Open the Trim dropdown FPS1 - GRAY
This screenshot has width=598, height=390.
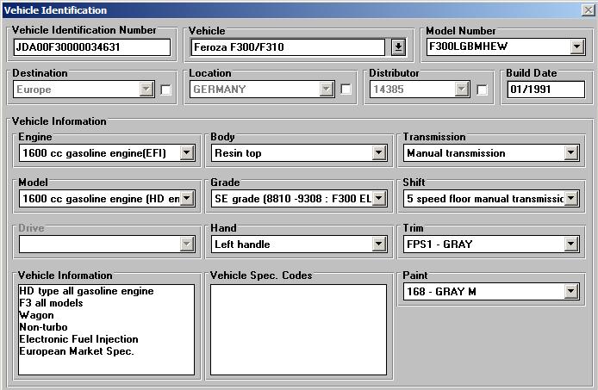[x=571, y=244]
